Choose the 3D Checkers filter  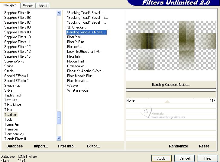(76, 27)
